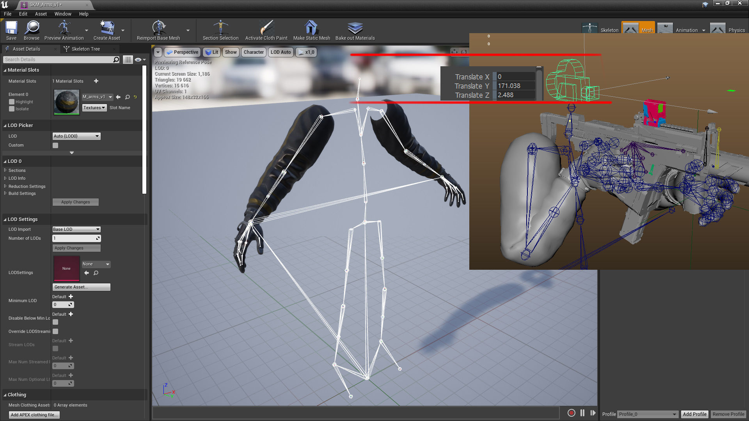The width and height of the screenshot is (749, 421).
Task: Click the Save toolbar icon
Action: click(x=11, y=28)
